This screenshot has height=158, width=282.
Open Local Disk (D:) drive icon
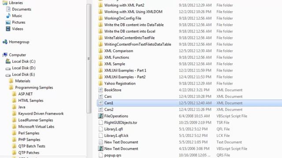[8, 68]
